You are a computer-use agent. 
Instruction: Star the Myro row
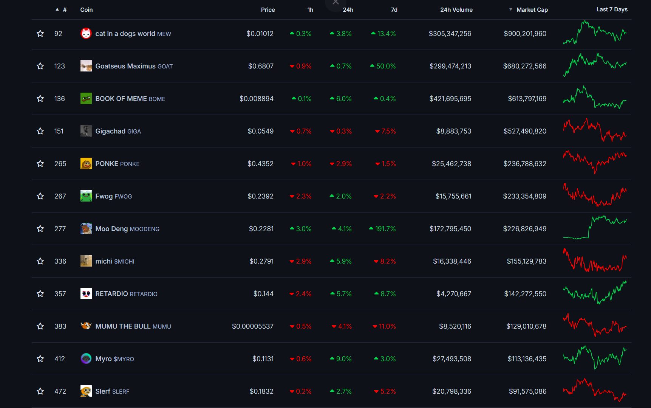pyautogui.click(x=40, y=359)
